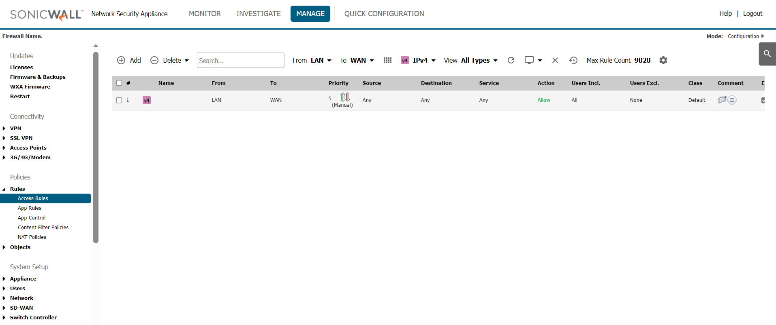The height and width of the screenshot is (325, 776).
Task: Select the checkbox for rule 1
Action: pyautogui.click(x=119, y=100)
